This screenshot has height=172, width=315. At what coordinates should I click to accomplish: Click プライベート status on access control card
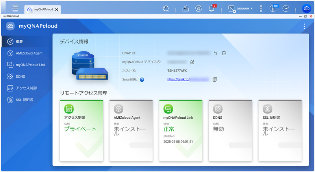80,129
